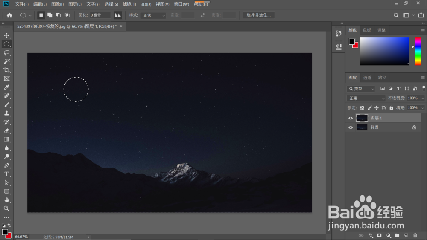This screenshot has width=427, height=240.
Task: Select the Lasso tool
Action: click(6, 53)
